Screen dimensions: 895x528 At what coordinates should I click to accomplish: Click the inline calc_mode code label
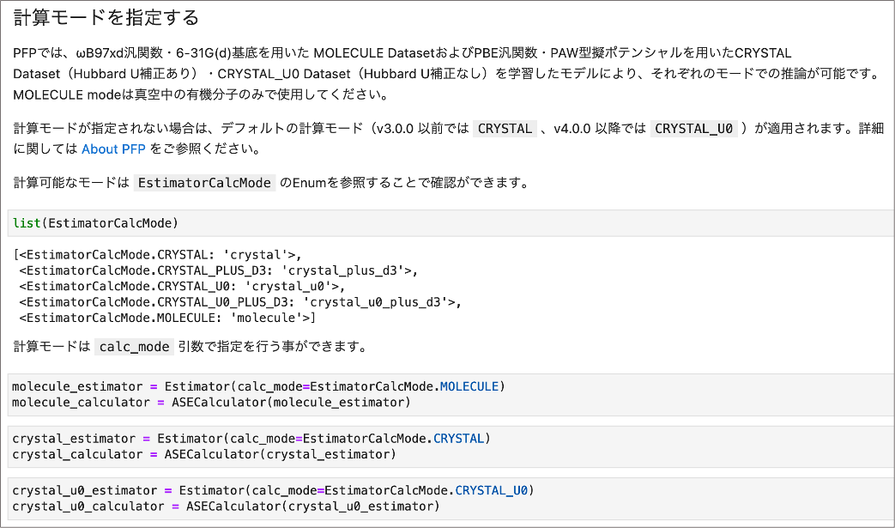coord(133,348)
